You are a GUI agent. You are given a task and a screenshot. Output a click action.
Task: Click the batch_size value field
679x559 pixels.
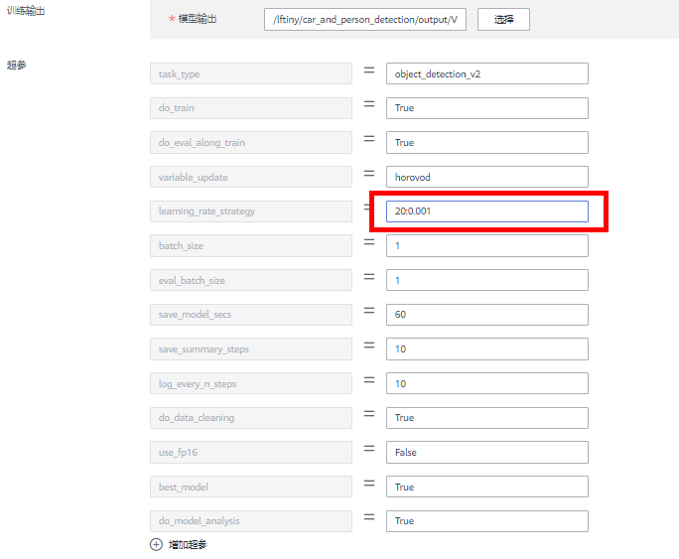[486, 245]
